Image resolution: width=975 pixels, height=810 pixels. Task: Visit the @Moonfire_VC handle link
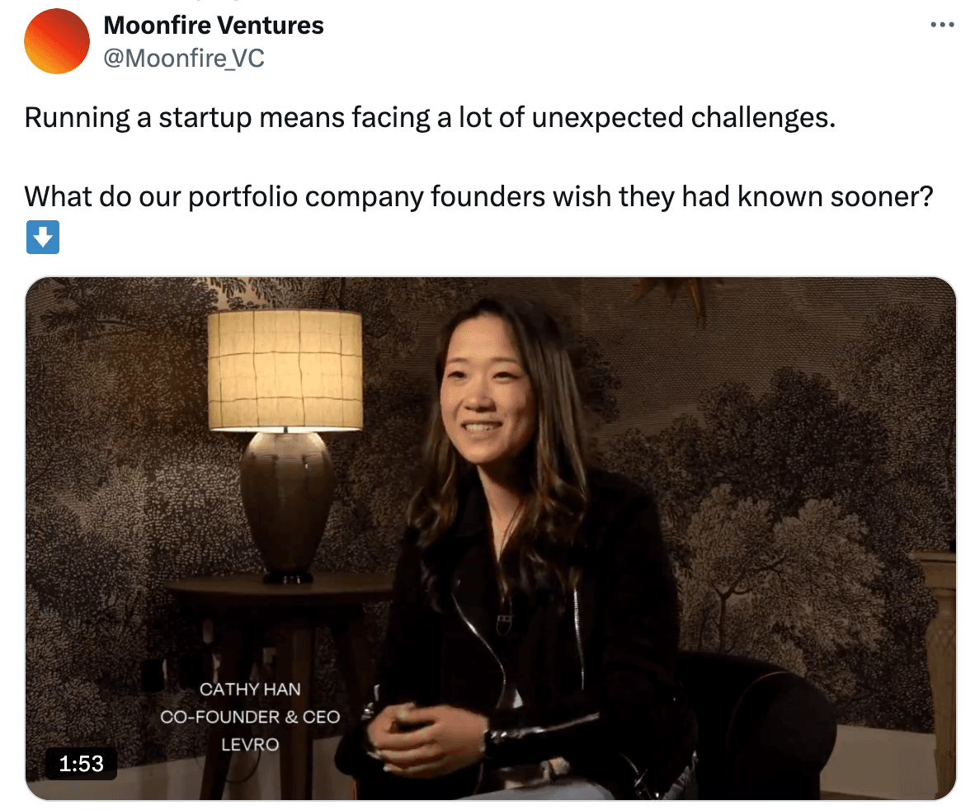point(183,59)
